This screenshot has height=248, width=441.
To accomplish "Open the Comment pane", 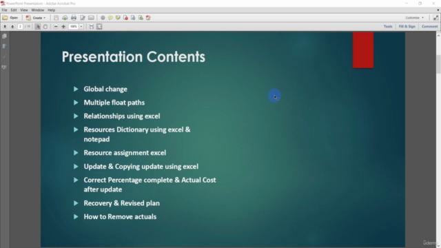I will (429, 26).
